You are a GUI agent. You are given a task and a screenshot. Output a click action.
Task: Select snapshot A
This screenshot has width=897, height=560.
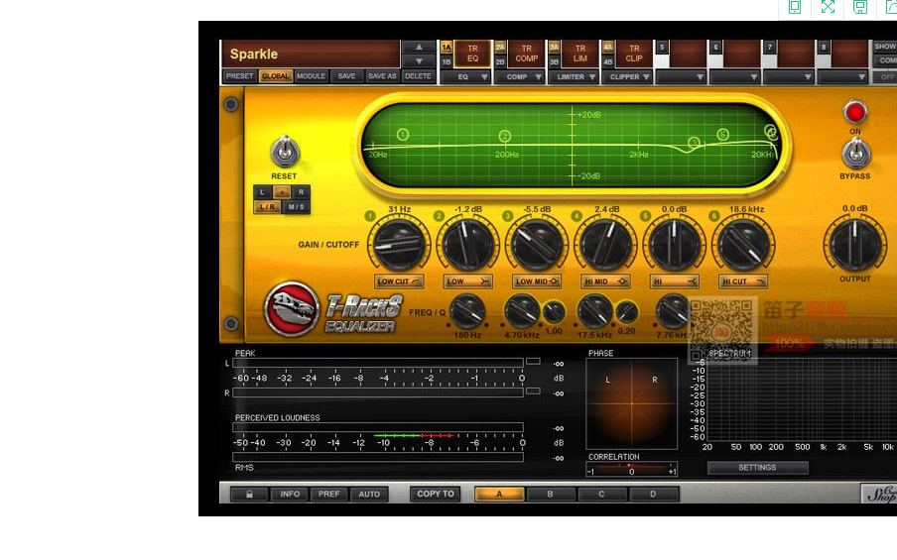pos(499,494)
